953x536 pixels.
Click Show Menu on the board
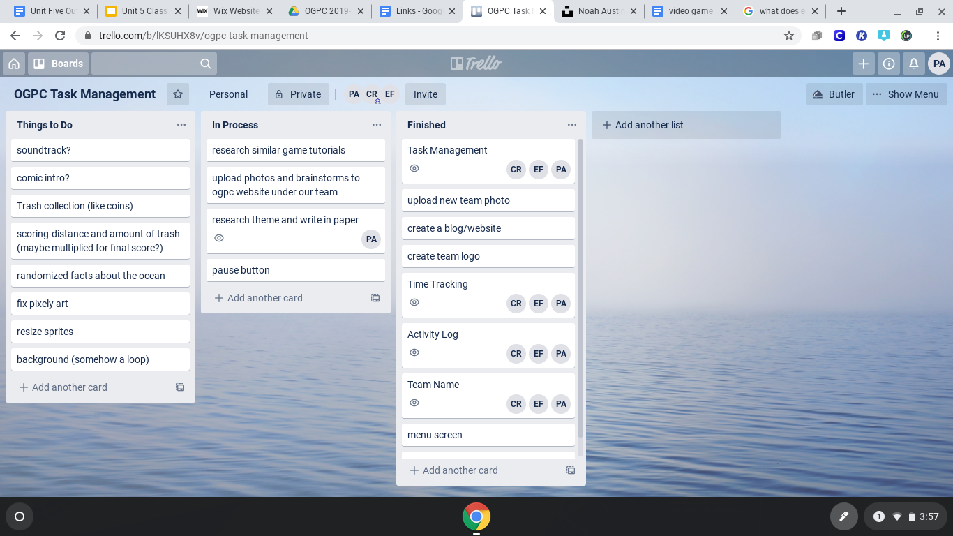(906, 94)
